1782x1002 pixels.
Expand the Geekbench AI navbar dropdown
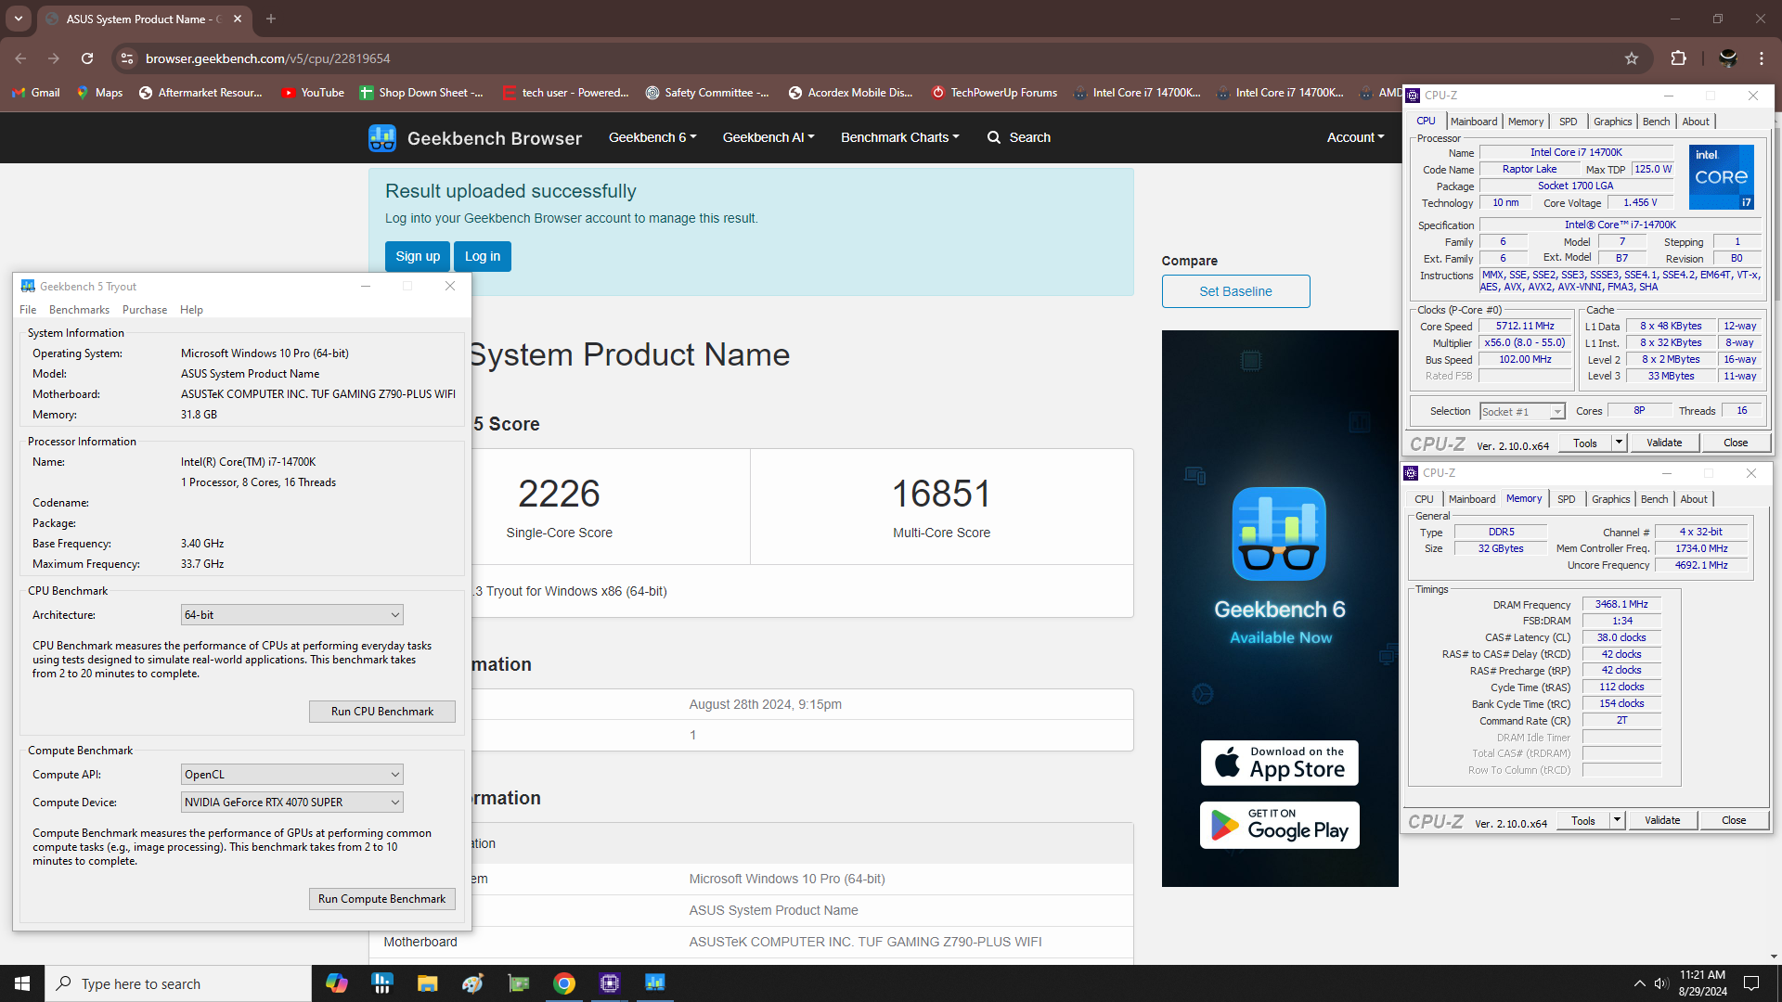pyautogui.click(x=768, y=137)
